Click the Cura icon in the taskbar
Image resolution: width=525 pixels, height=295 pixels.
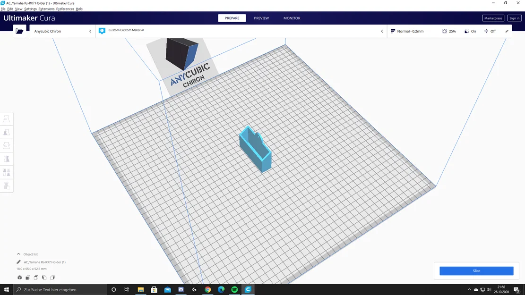click(248, 290)
